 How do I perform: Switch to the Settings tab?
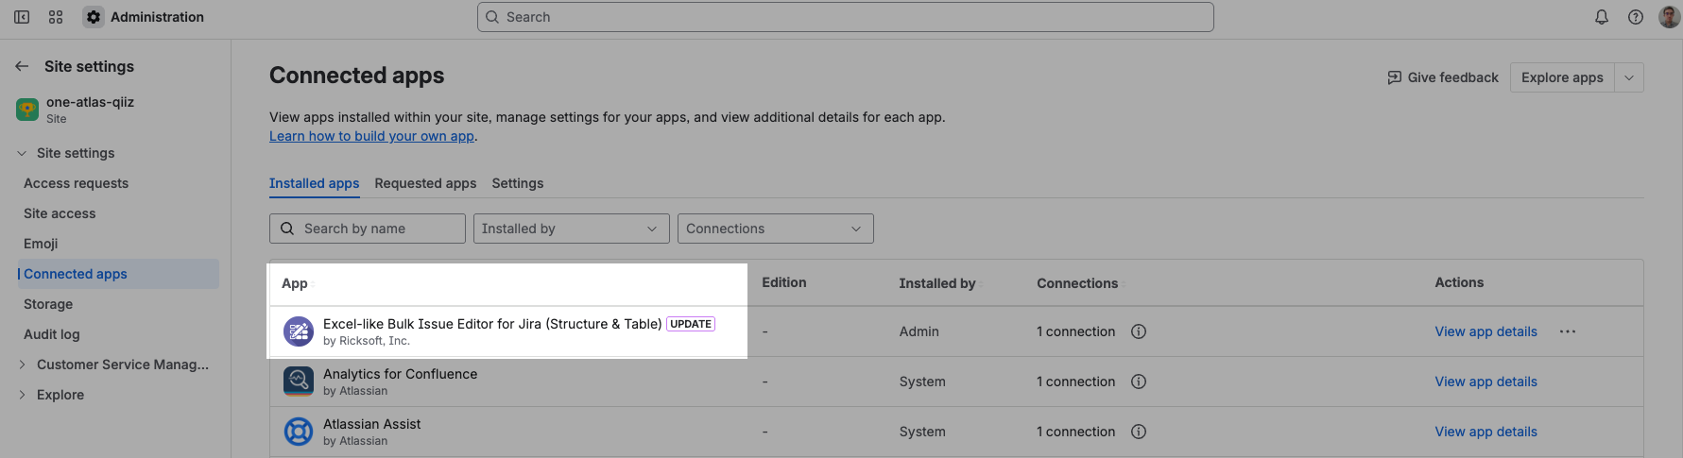pyautogui.click(x=518, y=183)
